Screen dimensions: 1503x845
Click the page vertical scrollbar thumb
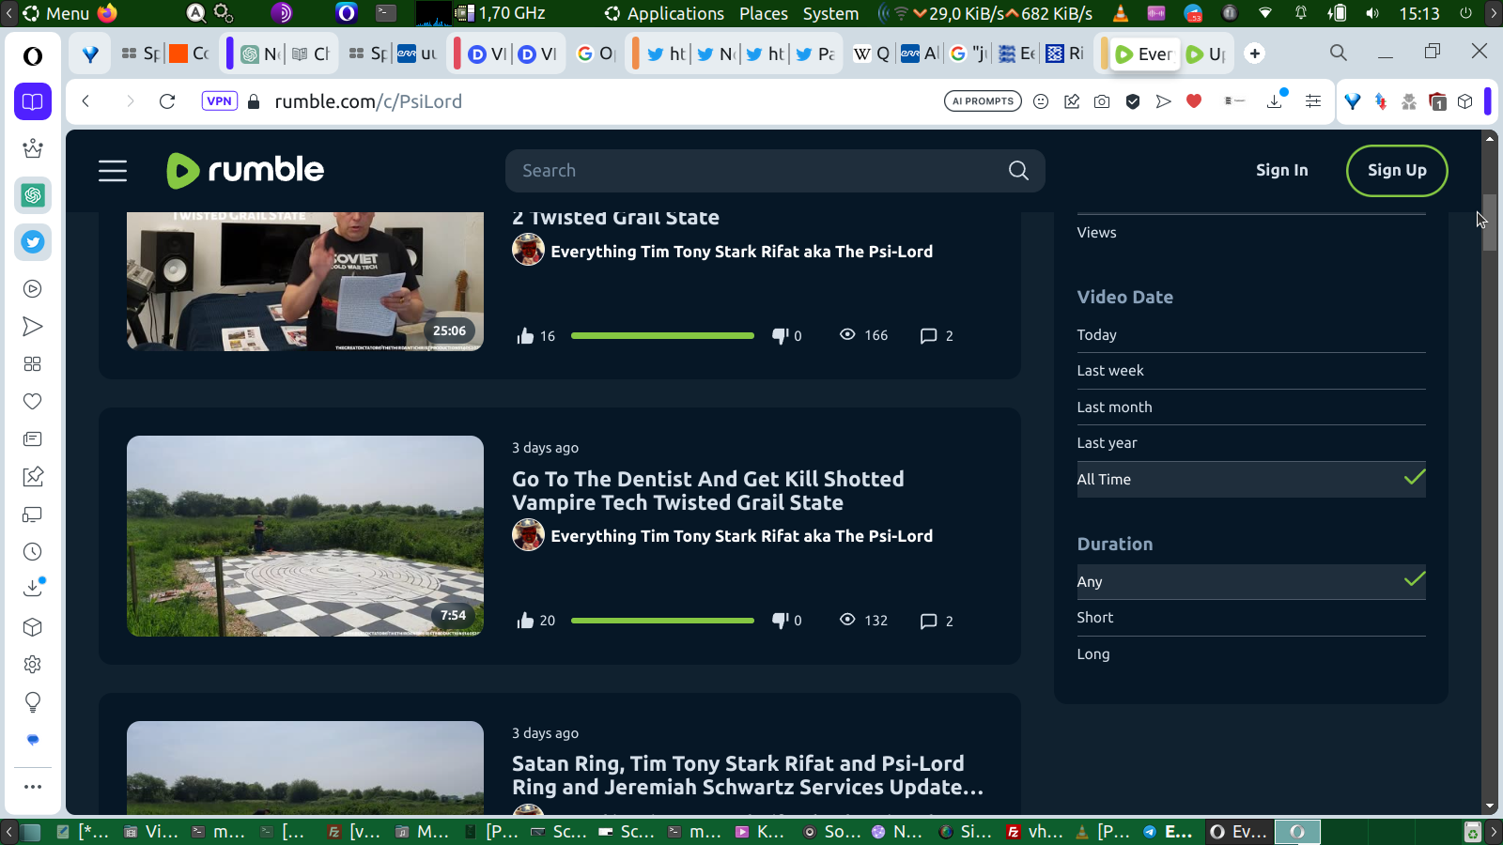[1490, 223]
